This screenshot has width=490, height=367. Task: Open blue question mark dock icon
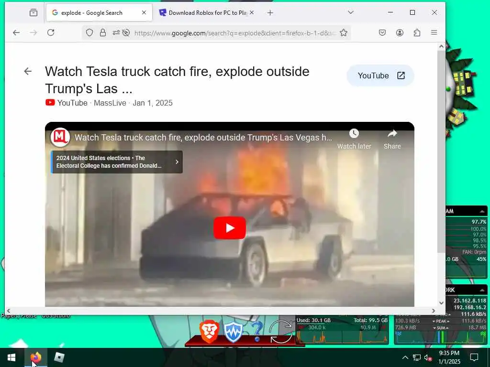click(x=257, y=332)
